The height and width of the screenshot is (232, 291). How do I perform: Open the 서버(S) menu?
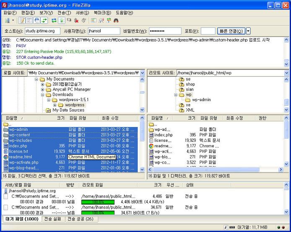[x=83, y=13]
